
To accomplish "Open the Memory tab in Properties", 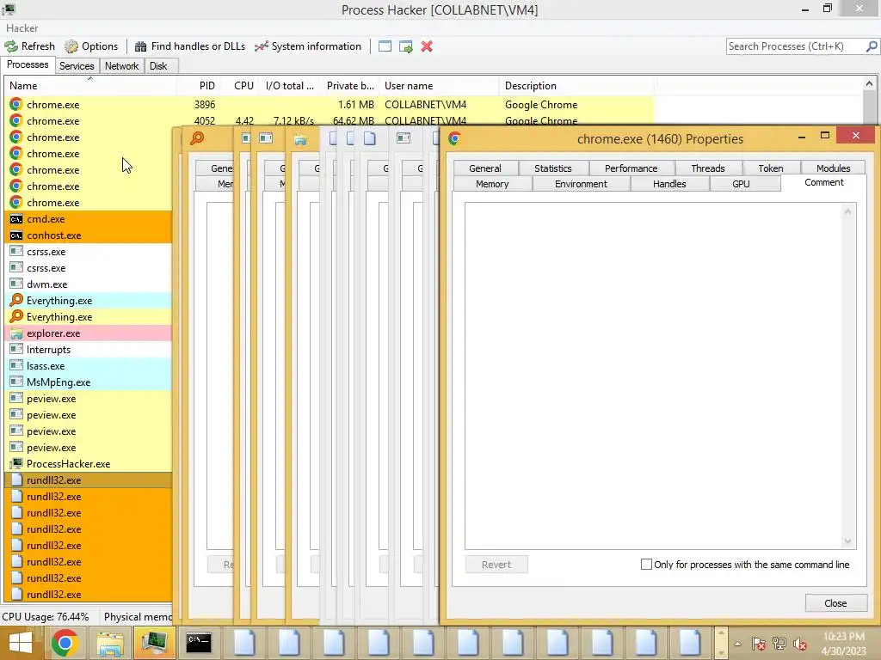I will 492,184.
